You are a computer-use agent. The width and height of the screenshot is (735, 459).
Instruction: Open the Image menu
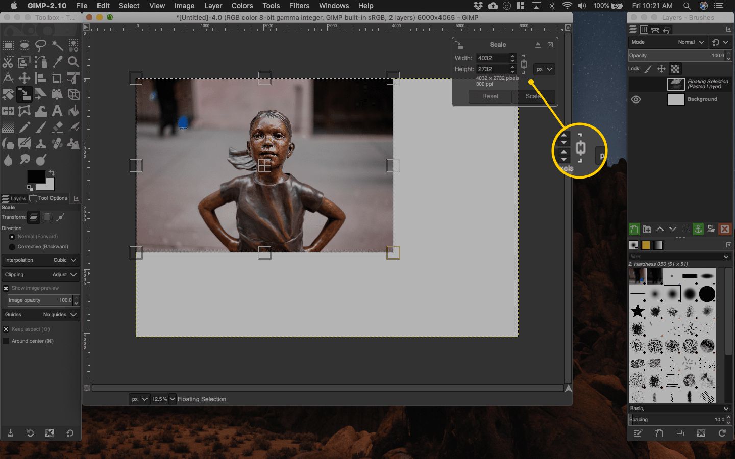click(184, 6)
